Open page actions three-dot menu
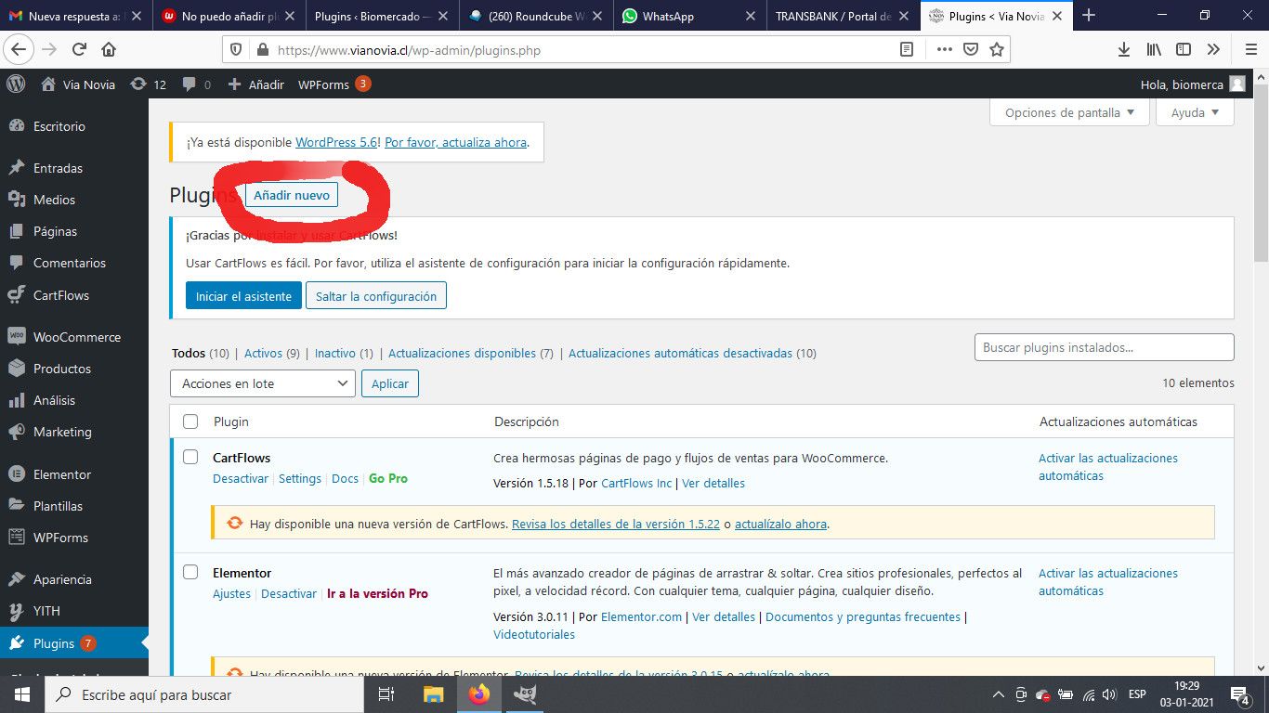 click(x=944, y=50)
